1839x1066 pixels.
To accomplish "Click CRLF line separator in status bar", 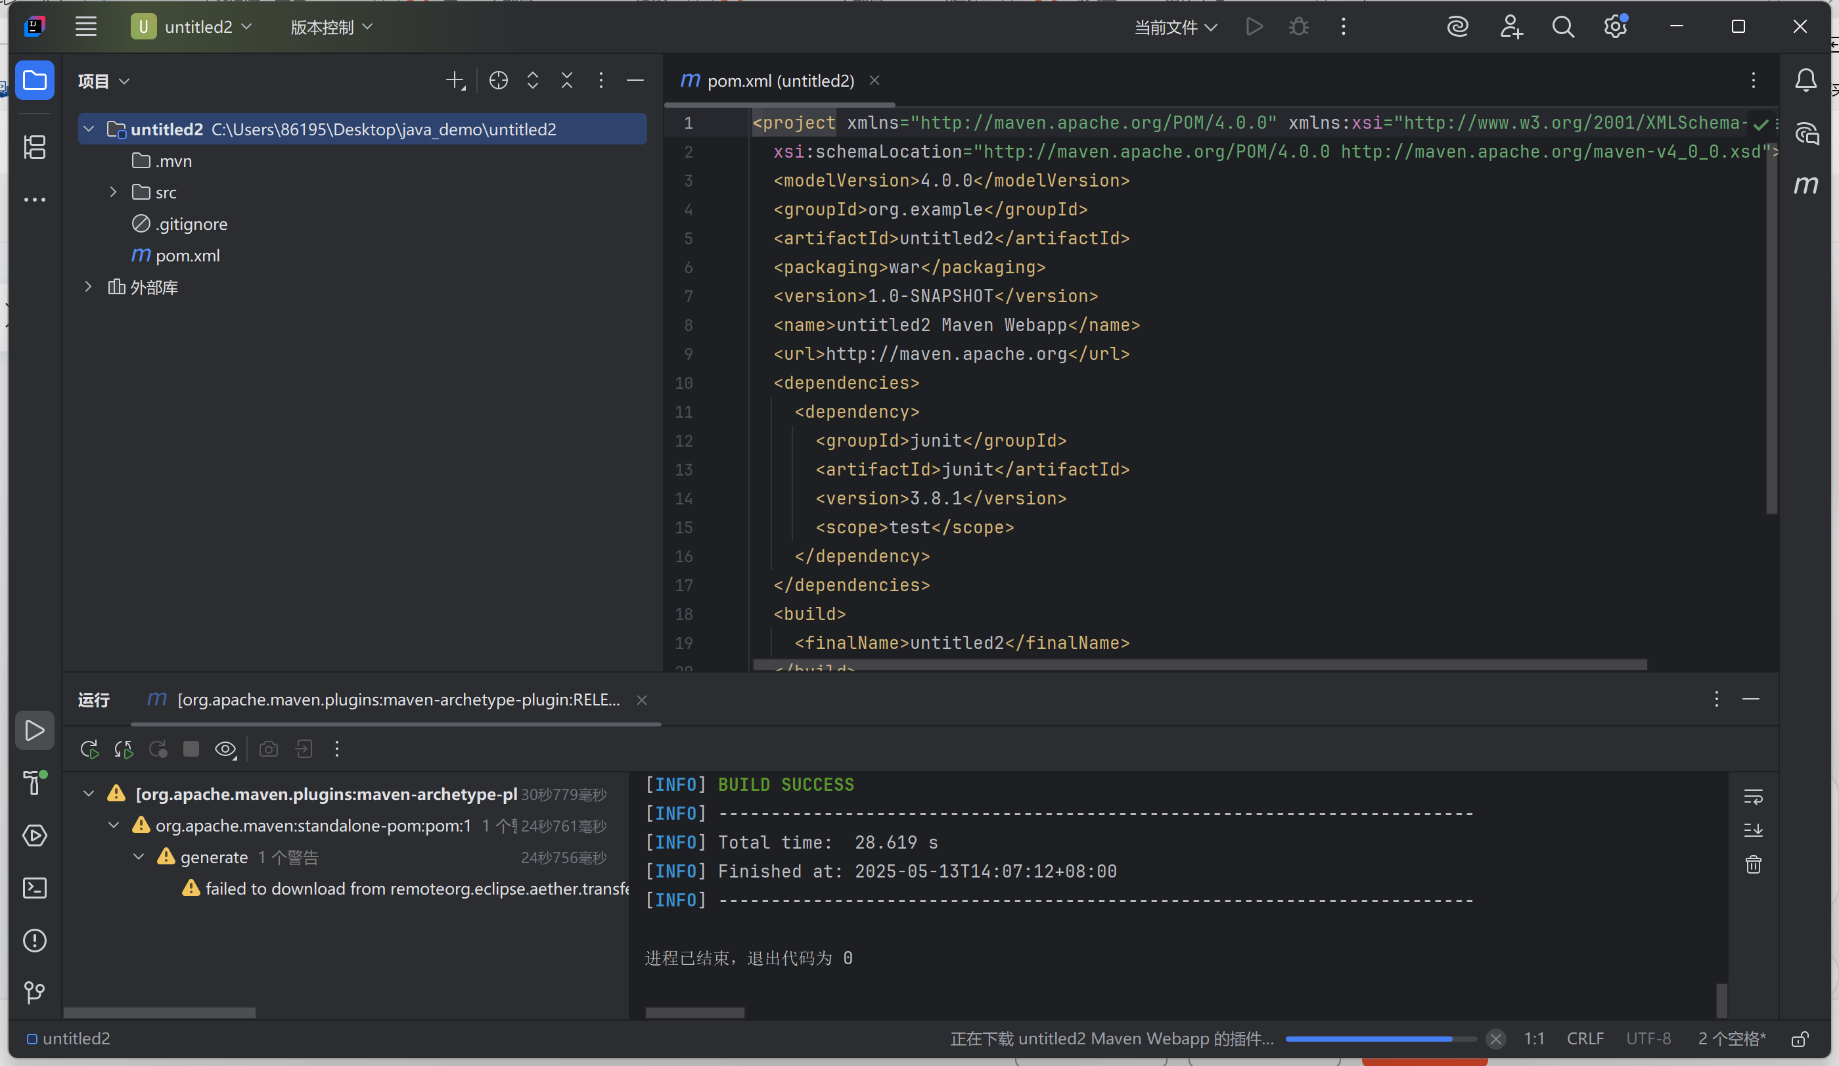I will [1584, 1039].
